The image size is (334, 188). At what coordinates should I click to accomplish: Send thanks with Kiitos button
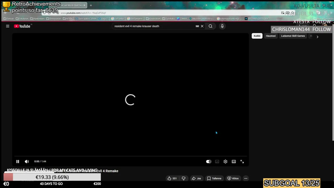click(x=233, y=178)
